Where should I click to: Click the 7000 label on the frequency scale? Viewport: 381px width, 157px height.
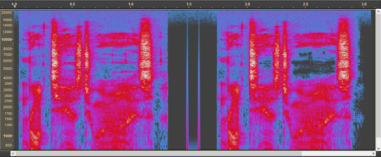pyautogui.click(x=7, y=55)
